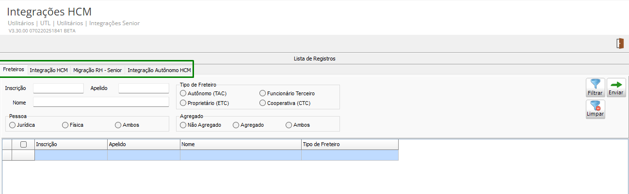Open the Migração RH - Senior tab

[97, 70]
